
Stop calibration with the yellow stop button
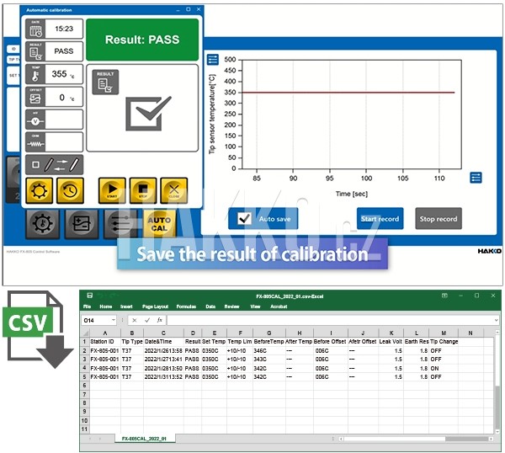[x=143, y=191]
